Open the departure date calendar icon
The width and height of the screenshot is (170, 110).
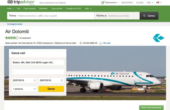coord(35,80)
